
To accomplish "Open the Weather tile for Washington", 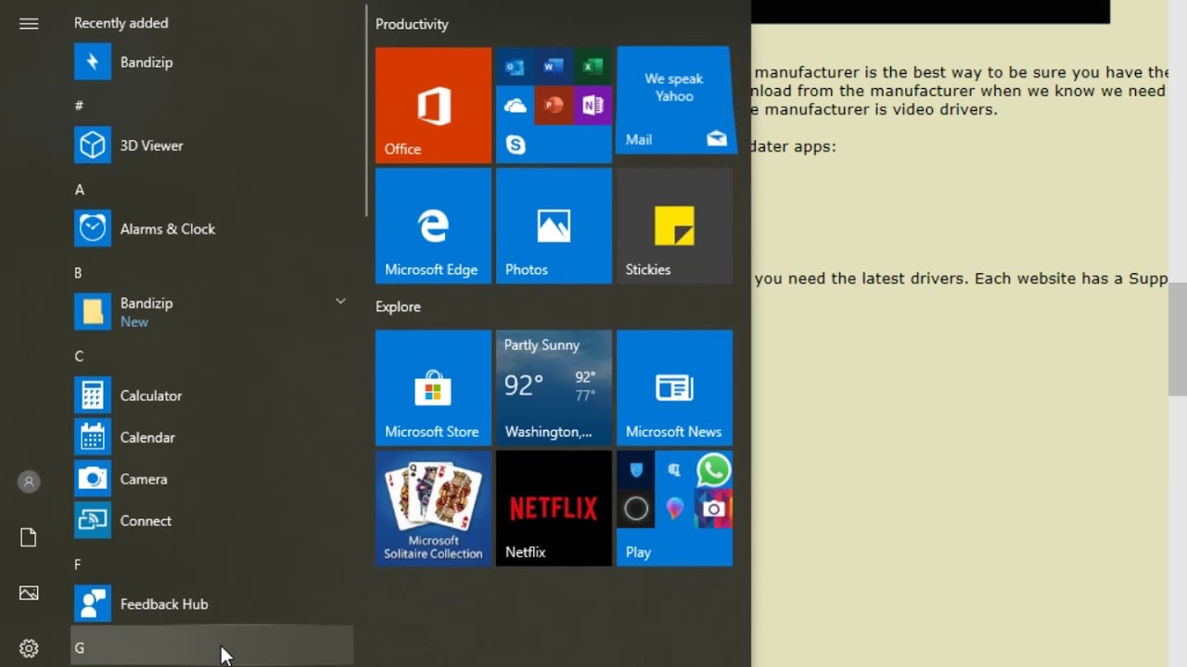I will [x=554, y=388].
